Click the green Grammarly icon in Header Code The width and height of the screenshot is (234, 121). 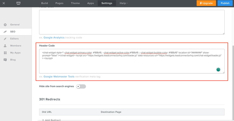pyautogui.click(x=218, y=70)
